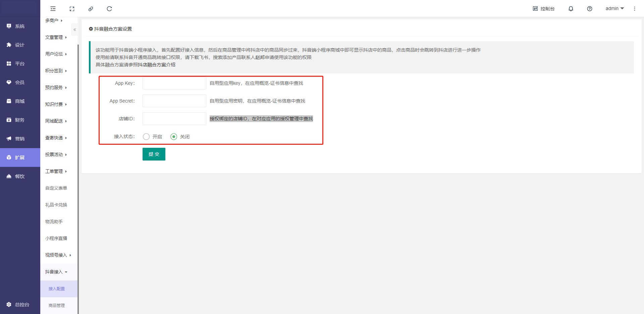Click the link icon in top toolbar
The width and height of the screenshot is (644, 314).
click(91, 9)
